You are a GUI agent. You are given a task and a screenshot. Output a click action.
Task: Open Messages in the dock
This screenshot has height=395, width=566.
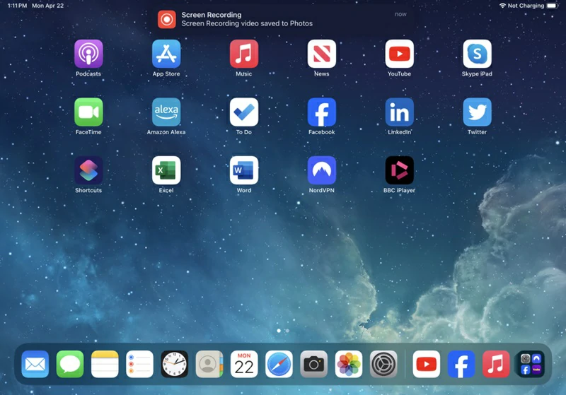[x=70, y=364]
